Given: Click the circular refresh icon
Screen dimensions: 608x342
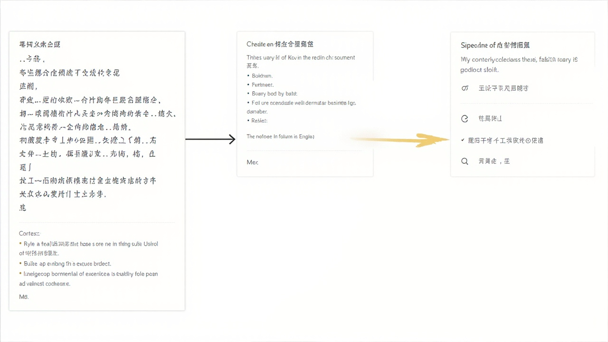Looking at the screenshot, I should click(465, 119).
